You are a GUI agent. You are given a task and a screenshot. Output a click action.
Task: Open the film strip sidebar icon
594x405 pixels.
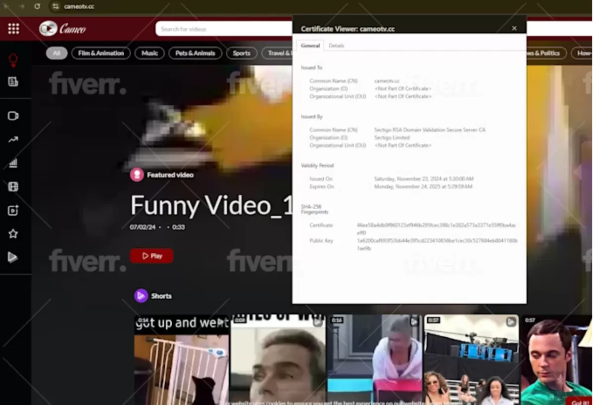13,186
